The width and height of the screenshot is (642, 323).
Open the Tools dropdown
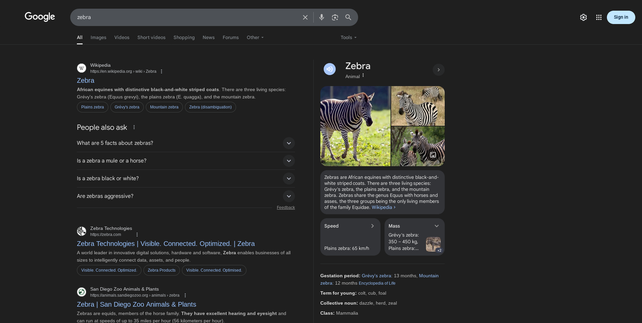(349, 37)
